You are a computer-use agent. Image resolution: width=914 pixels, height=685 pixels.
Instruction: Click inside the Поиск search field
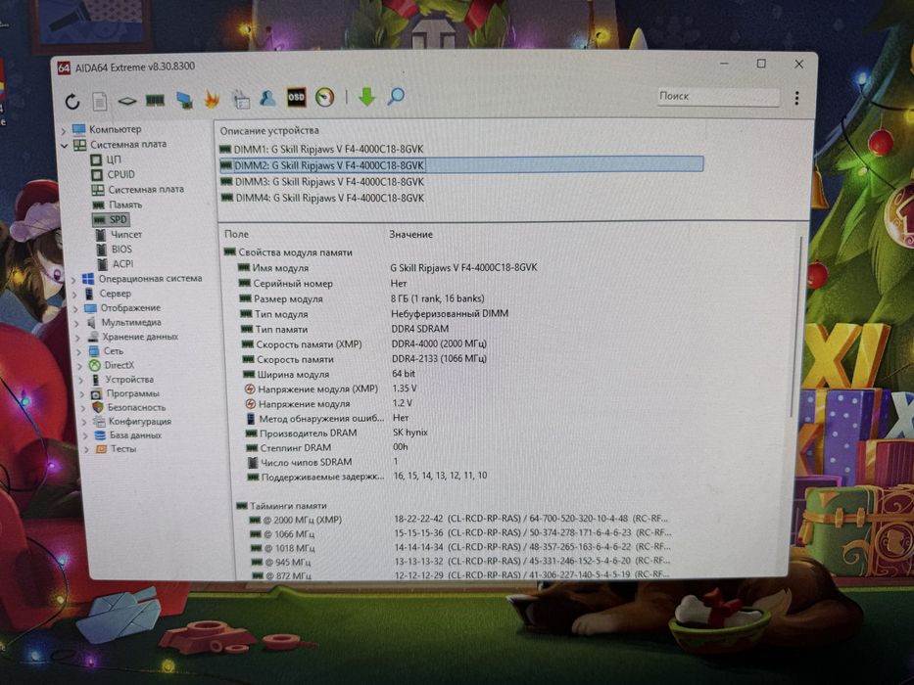pos(717,97)
